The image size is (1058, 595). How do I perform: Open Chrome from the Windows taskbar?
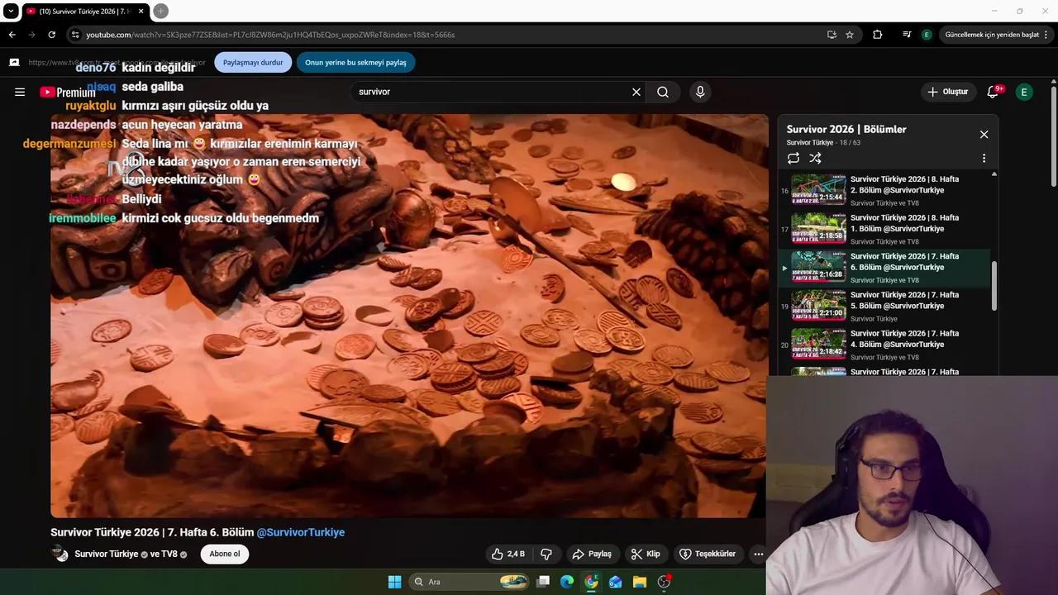pyautogui.click(x=590, y=582)
